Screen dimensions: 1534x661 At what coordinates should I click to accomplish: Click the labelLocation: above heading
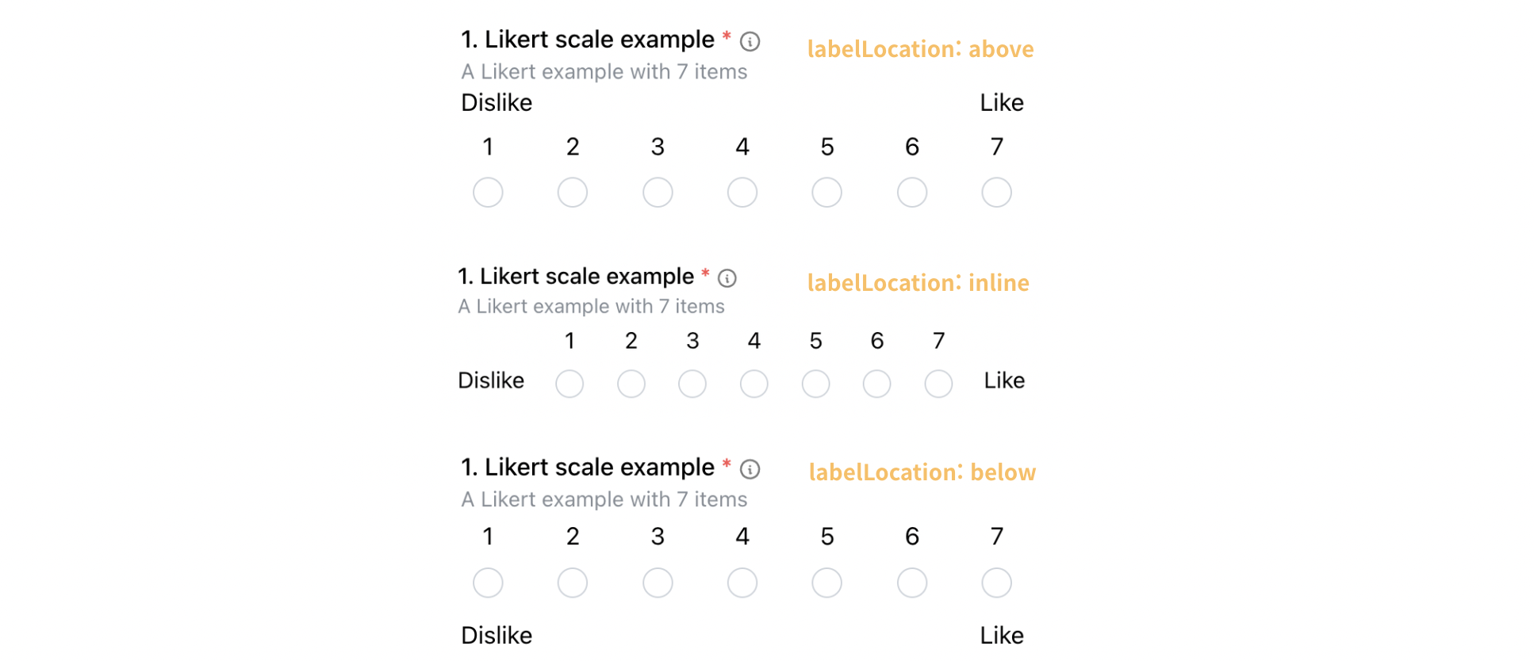pos(920,49)
